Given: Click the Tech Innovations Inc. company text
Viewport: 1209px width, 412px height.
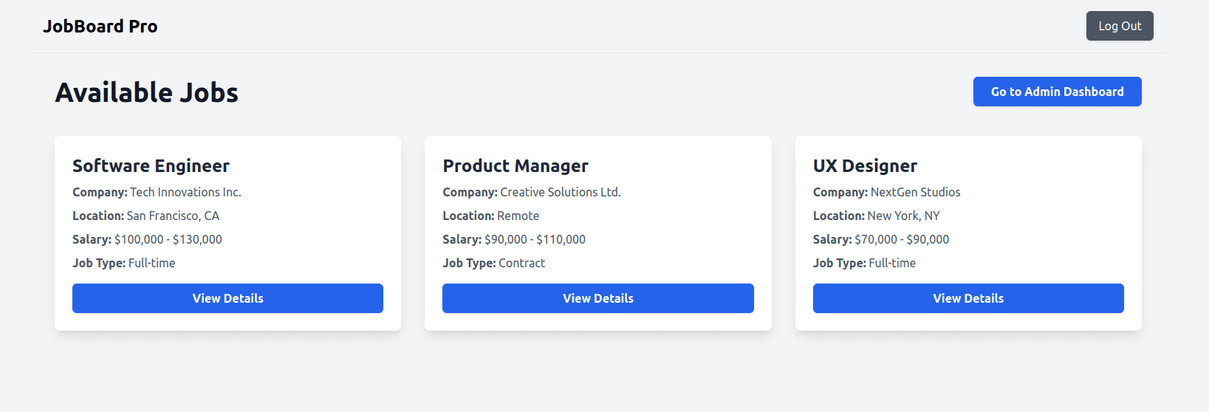Looking at the screenshot, I should pyautogui.click(x=185, y=192).
